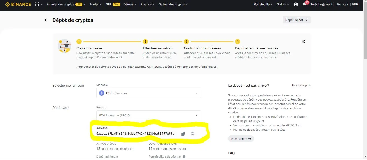This screenshot has height=160, width=367.
Task: Select the deposit address text
Action: pyautogui.click(x=135, y=134)
